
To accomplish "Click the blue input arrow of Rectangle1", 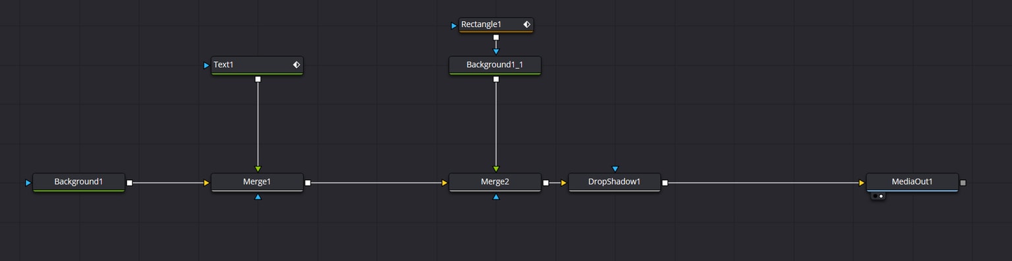I will click(454, 26).
